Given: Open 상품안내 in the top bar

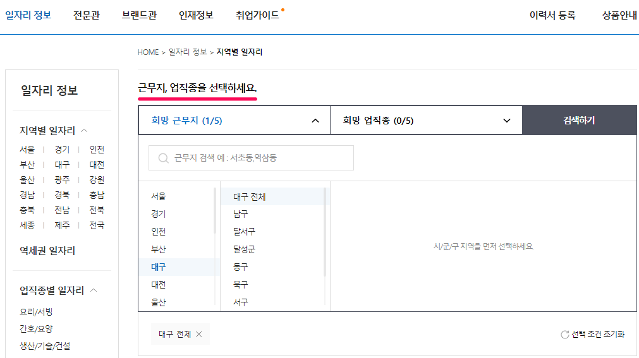Looking at the screenshot, I should [x=619, y=15].
